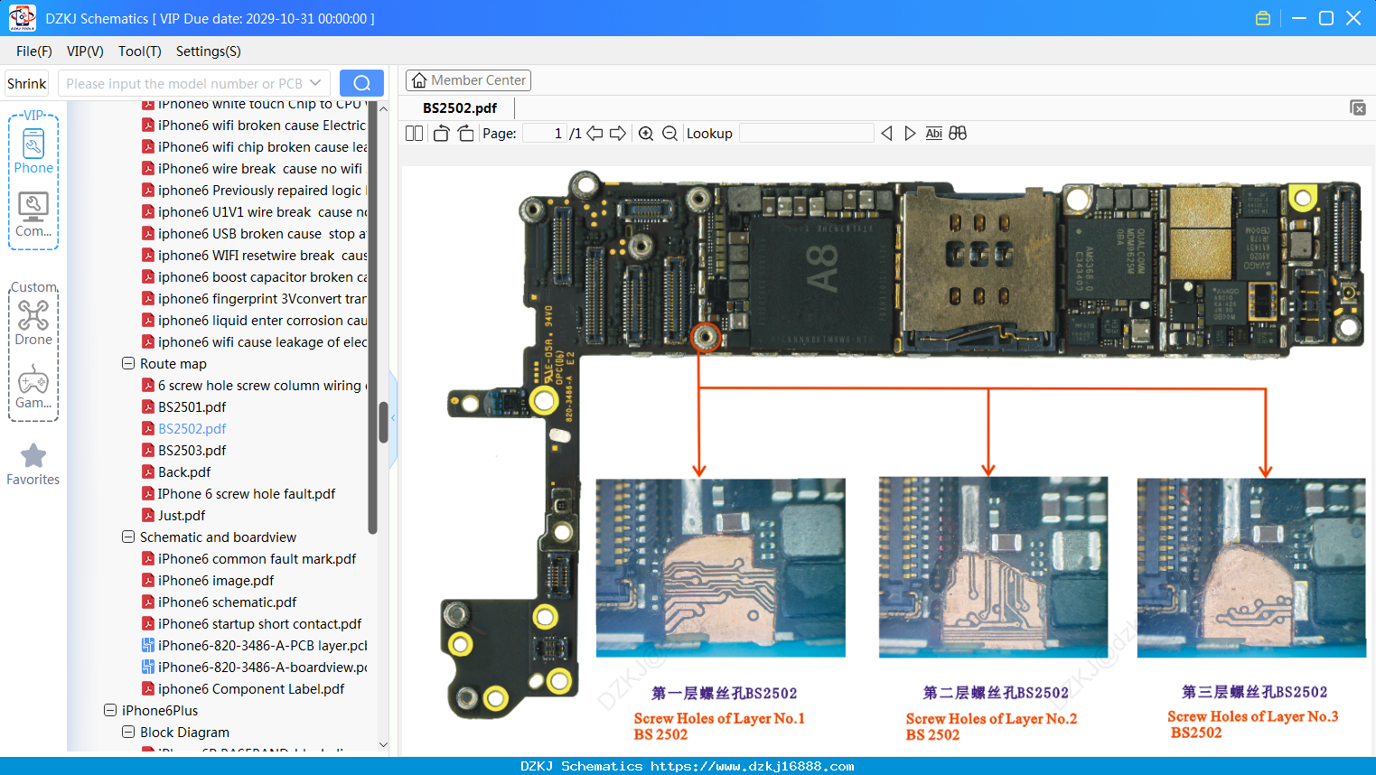Zoom out of the PDF
Viewport: 1376px width, 775px height.
click(x=669, y=134)
